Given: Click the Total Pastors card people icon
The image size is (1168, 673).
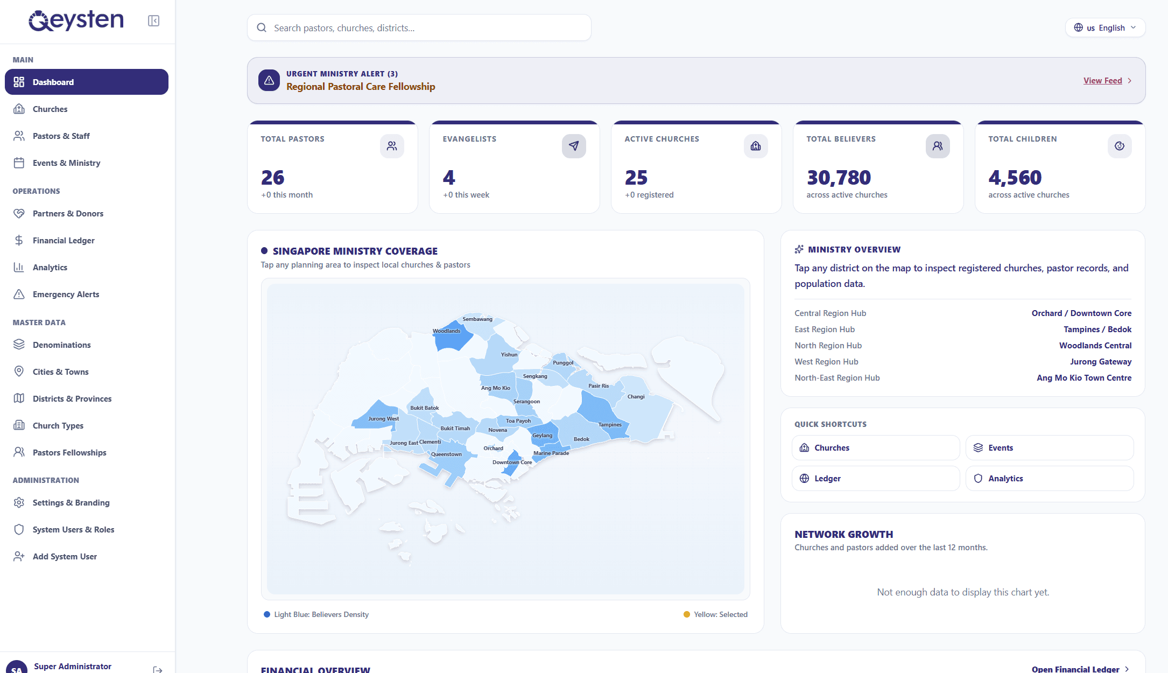Looking at the screenshot, I should pos(392,146).
